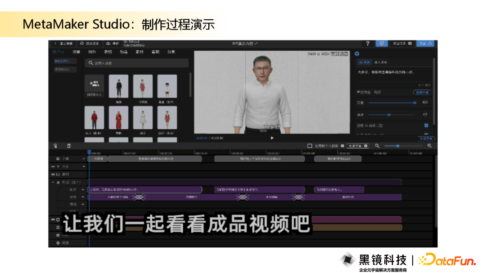Open the 表情 tab

[108, 52]
